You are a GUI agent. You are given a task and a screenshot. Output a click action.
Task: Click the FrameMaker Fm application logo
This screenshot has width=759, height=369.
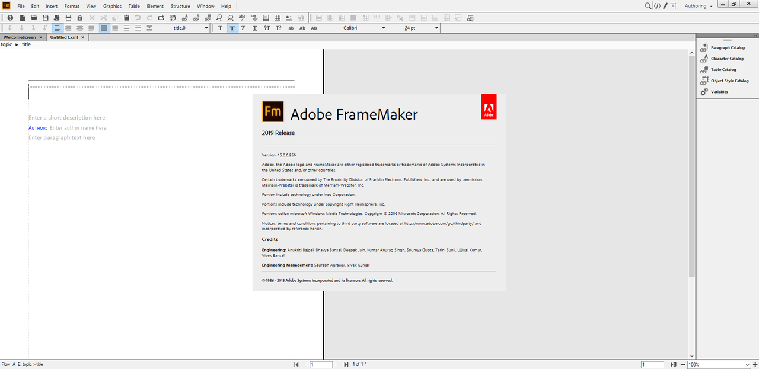(6, 5)
